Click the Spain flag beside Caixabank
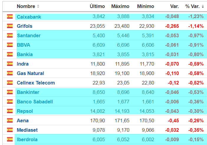This screenshot has height=145, width=207. click(10, 17)
